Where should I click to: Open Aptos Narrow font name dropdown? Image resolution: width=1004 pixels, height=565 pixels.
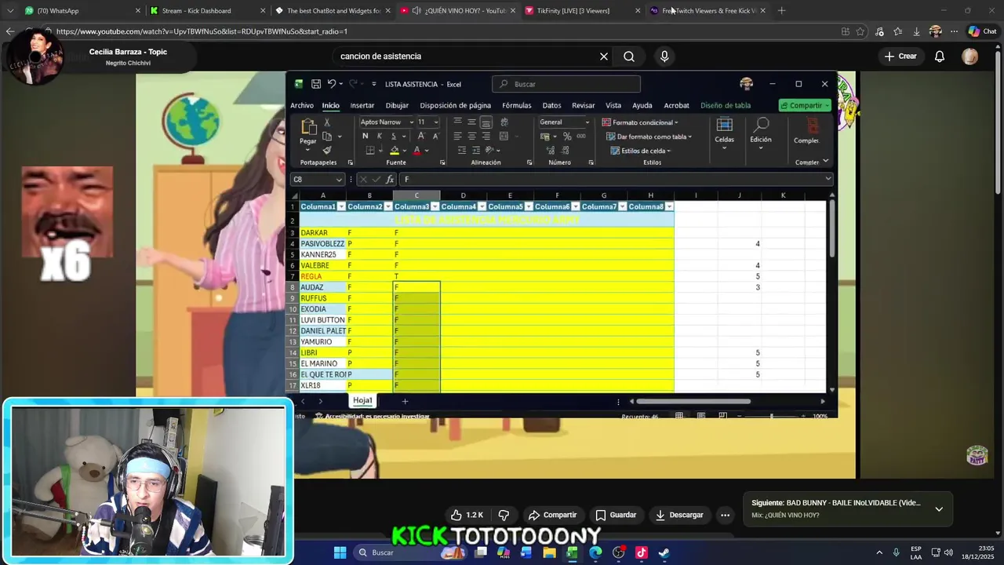tap(411, 122)
